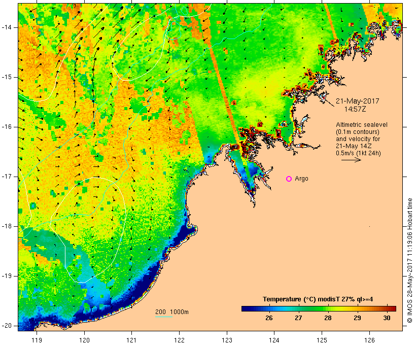Image resolution: width=416 pixels, height=345 pixels.
Task: Click the colorbar tick label 26
Action: 269,318
